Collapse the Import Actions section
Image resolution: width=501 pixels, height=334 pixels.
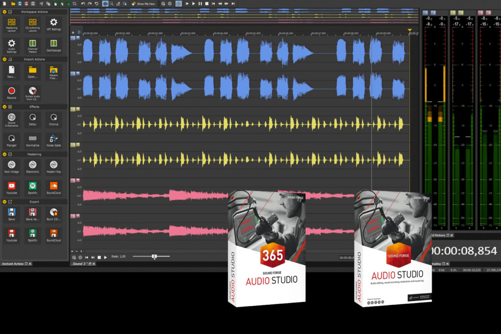click(x=4, y=59)
